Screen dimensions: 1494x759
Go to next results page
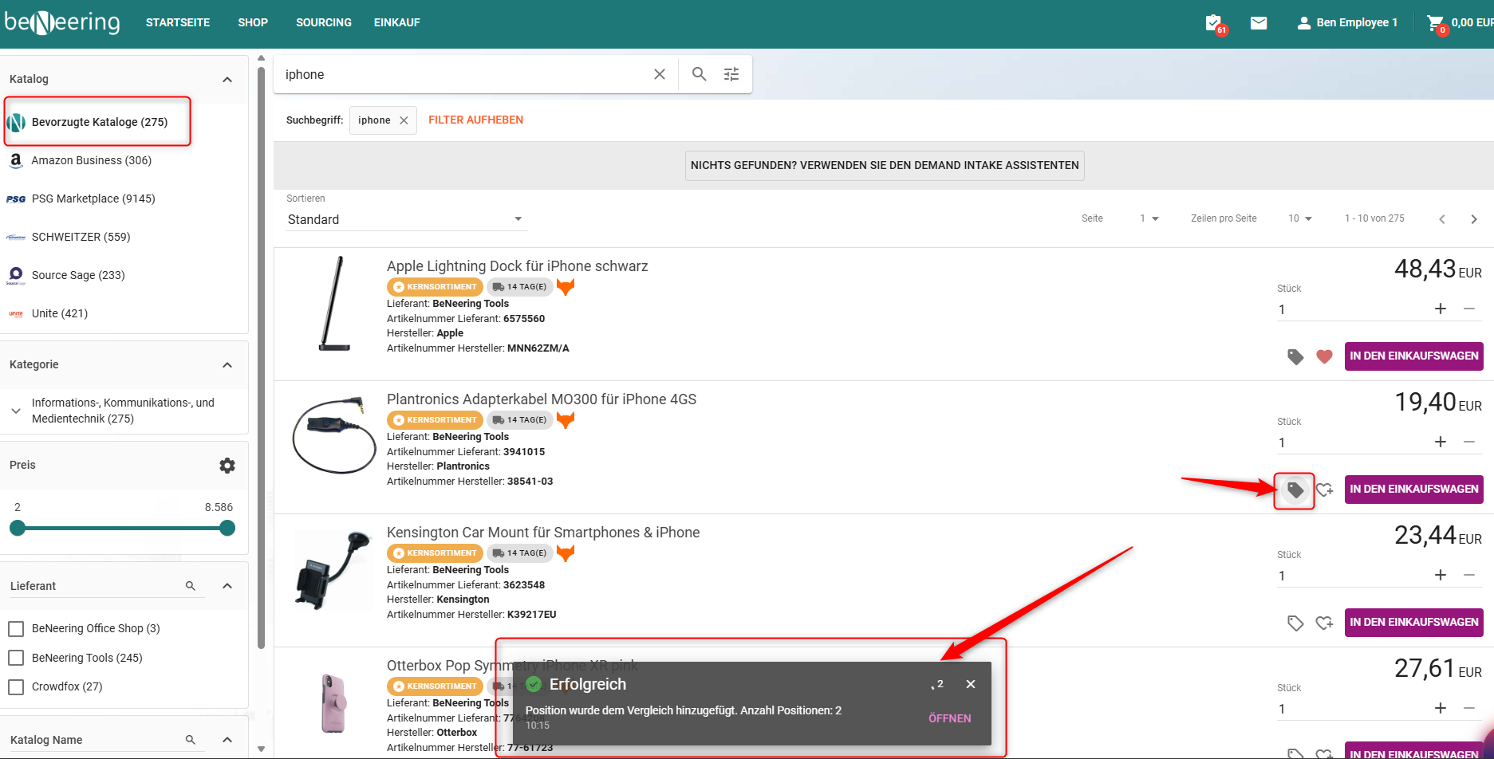point(1473,219)
